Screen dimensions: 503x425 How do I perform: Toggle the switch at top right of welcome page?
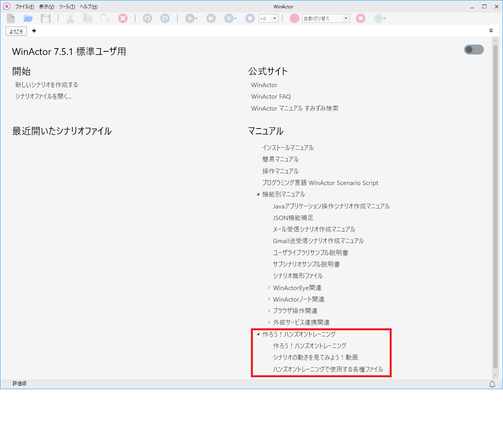tap(474, 49)
